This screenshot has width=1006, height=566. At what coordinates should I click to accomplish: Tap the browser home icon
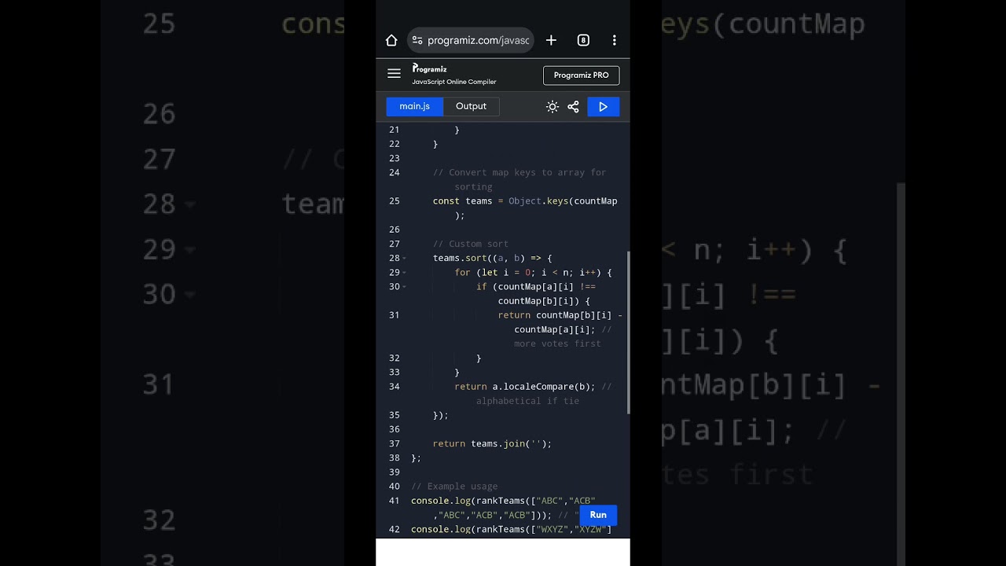(x=391, y=40)
